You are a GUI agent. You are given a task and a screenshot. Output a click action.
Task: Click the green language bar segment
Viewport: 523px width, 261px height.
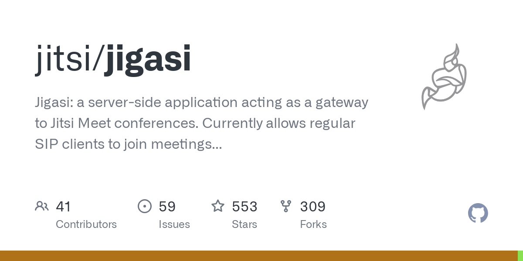click(520, 256)
